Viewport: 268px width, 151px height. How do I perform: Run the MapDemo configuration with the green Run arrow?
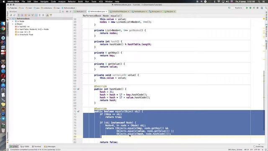[x=247, y=8]
